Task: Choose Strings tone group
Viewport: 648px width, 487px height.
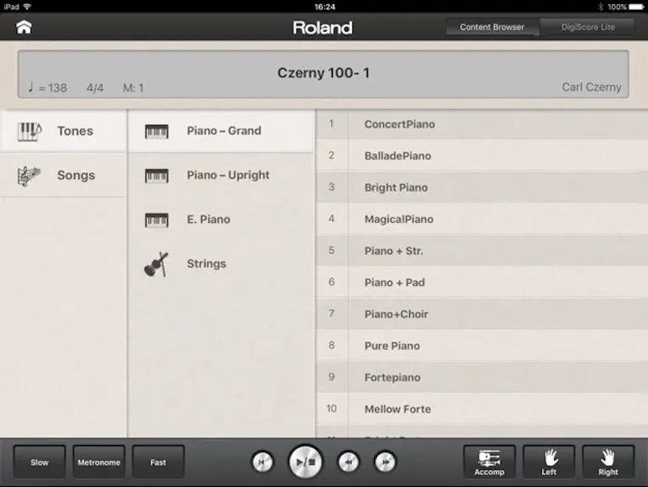Action: 221,263
